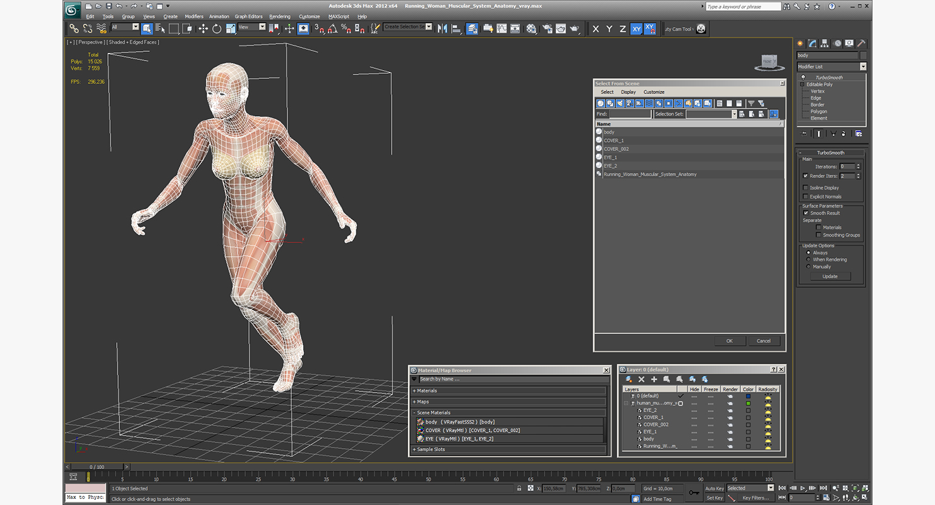Click Display Geometry filter in Select From Scene

(601, 104)
